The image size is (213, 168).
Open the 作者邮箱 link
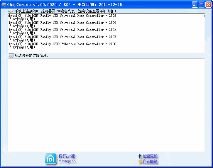pyautogui.click(x=150, y=162)
